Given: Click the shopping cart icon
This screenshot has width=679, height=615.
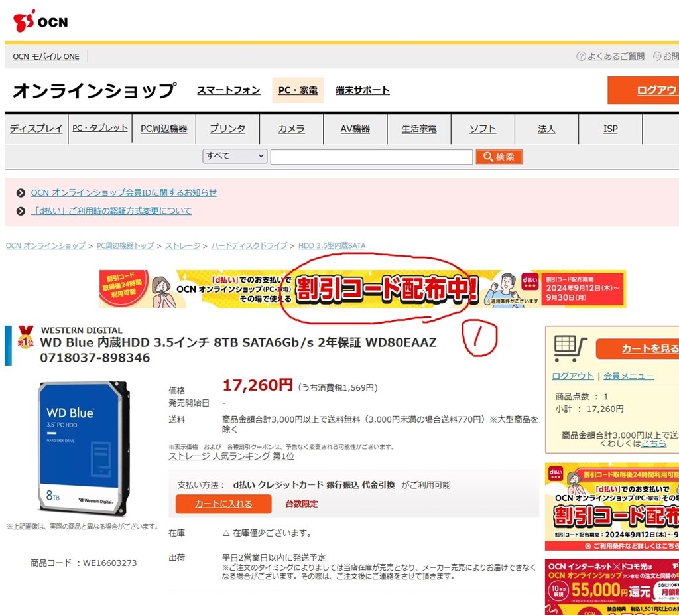Looking at the screenshot, I should point(570,348).
